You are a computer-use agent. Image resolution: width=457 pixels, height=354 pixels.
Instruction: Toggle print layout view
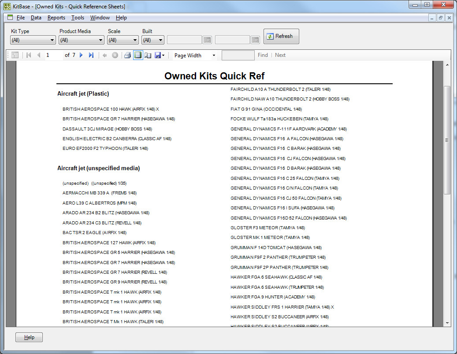pos(138,55)
